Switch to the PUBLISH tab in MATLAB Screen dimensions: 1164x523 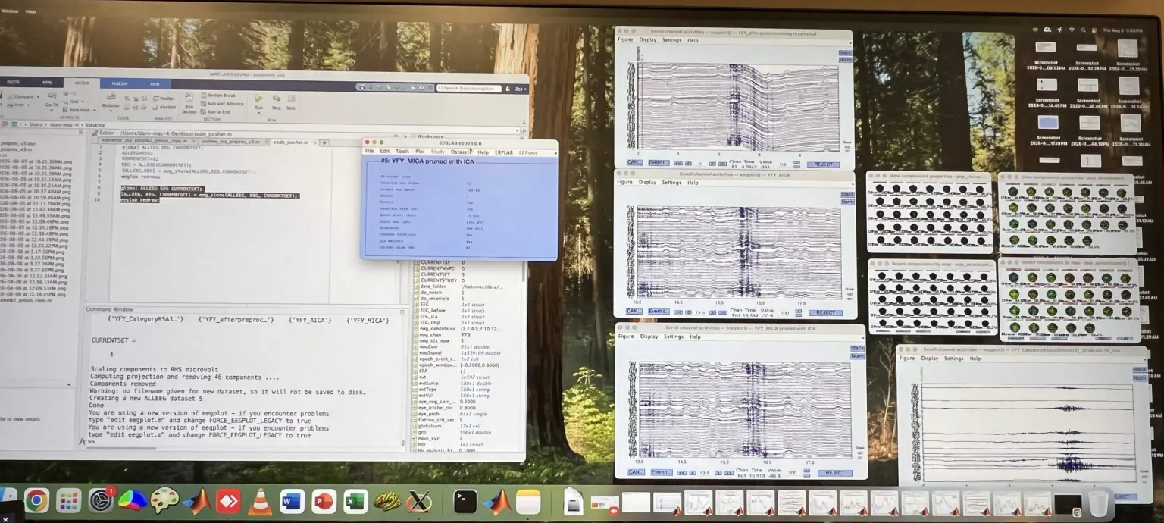click(119, 83)
